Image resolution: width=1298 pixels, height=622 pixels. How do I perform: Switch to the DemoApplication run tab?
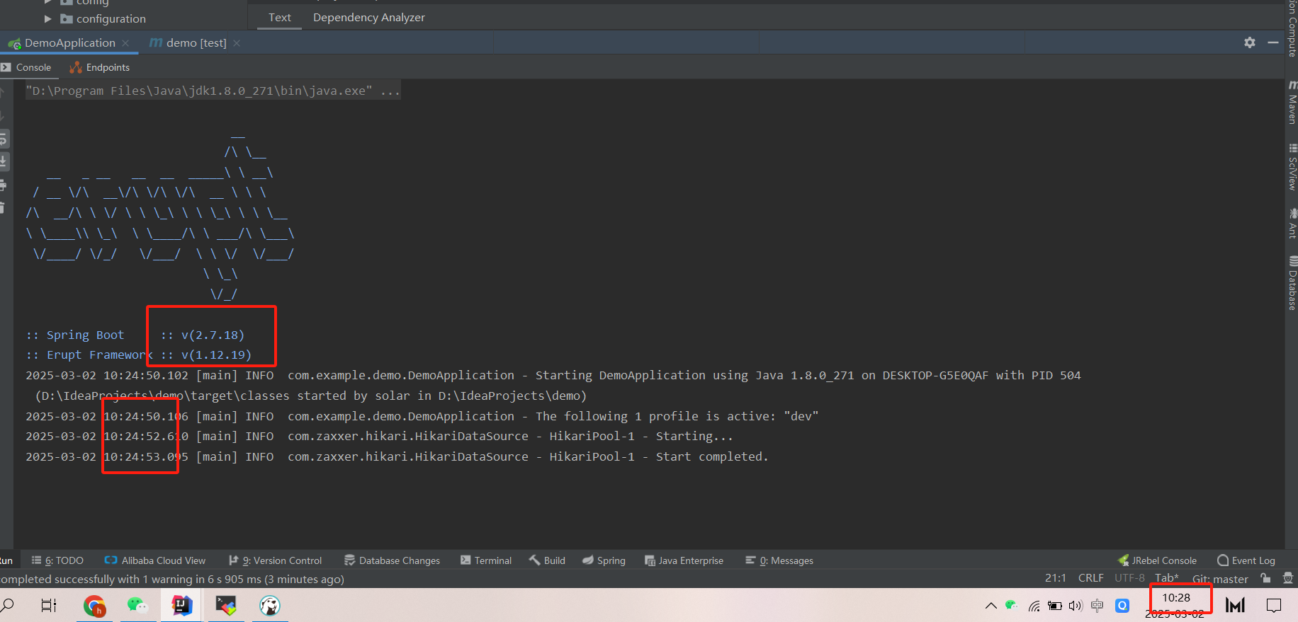click(69, 43)
